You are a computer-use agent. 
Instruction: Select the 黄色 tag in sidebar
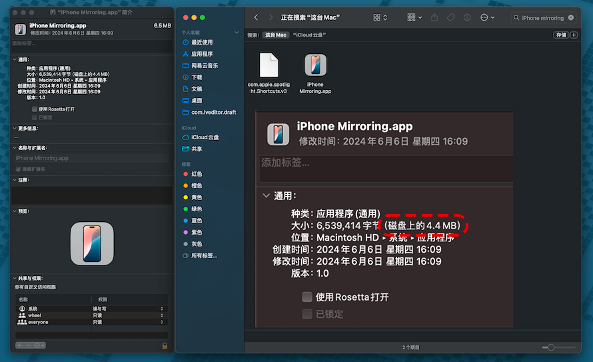197,197
